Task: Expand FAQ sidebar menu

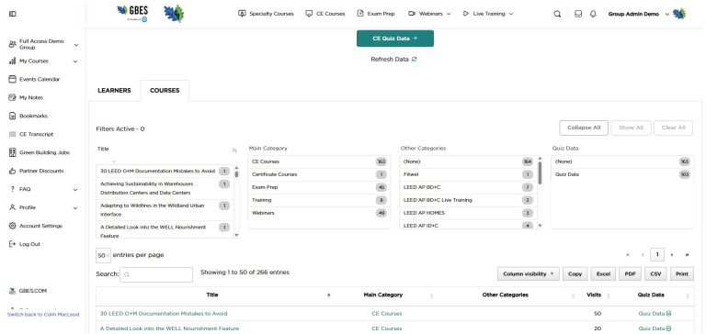Action: [x=75, y=190]
